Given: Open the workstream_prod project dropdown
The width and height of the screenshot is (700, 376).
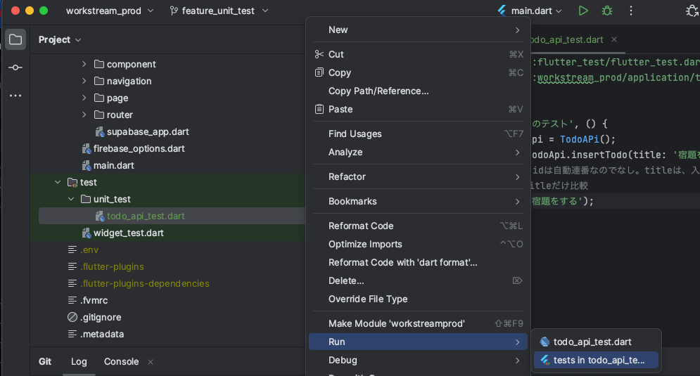Looking at the screenshot, I should [x=110, y=11].
